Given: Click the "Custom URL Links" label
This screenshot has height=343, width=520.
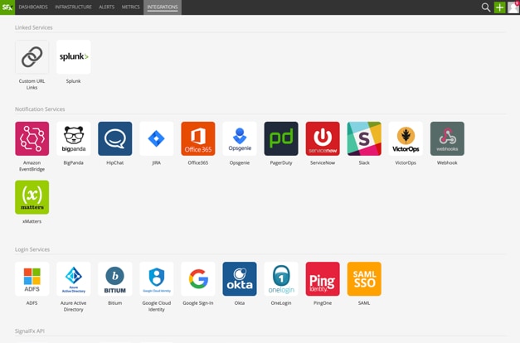Looking at the screenshot, I should [32, 85].
